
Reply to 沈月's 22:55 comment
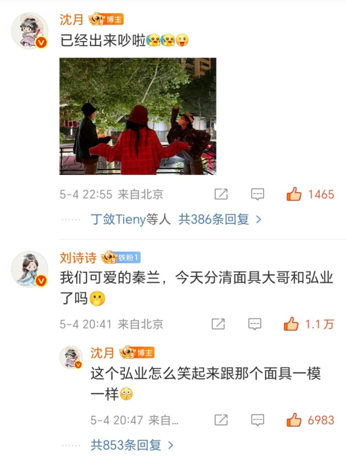[x=258, y=194]
